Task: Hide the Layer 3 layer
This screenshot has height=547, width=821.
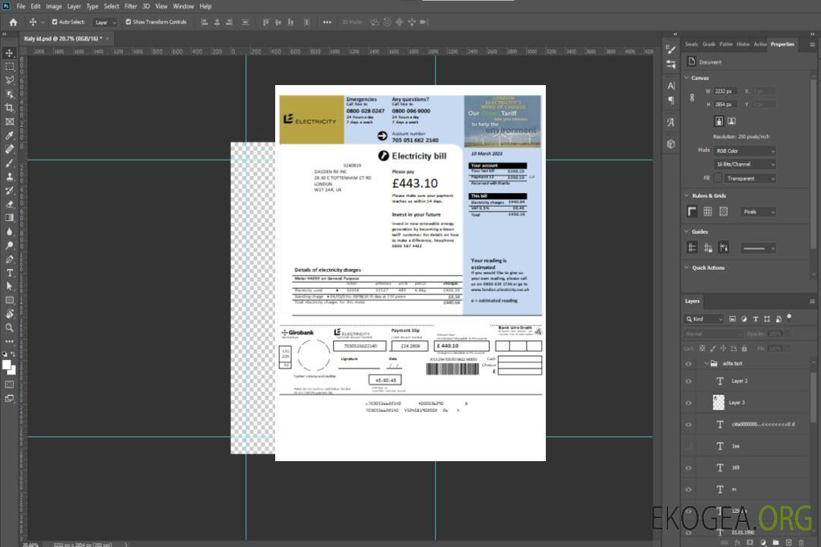Action: coord(689,403)
